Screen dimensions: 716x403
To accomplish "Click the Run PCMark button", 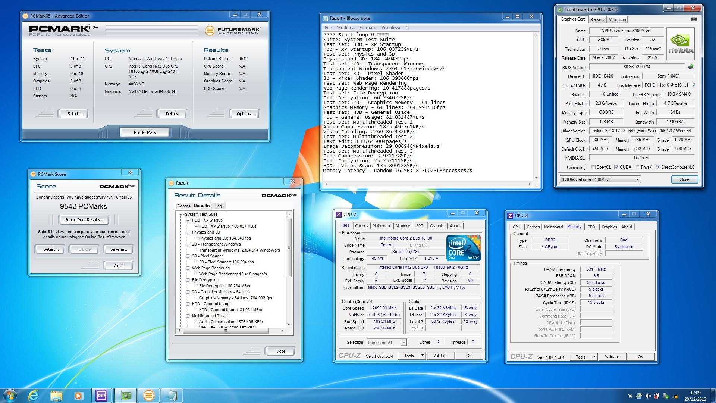I will (145, 132).
